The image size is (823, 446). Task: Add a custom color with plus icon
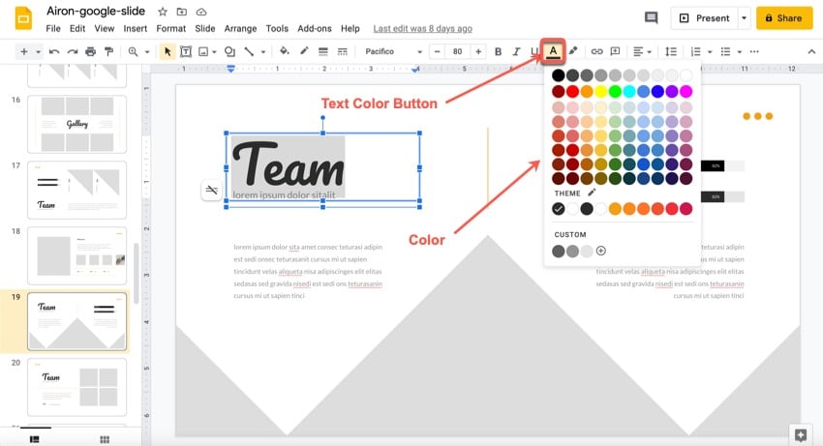point(601,251)
